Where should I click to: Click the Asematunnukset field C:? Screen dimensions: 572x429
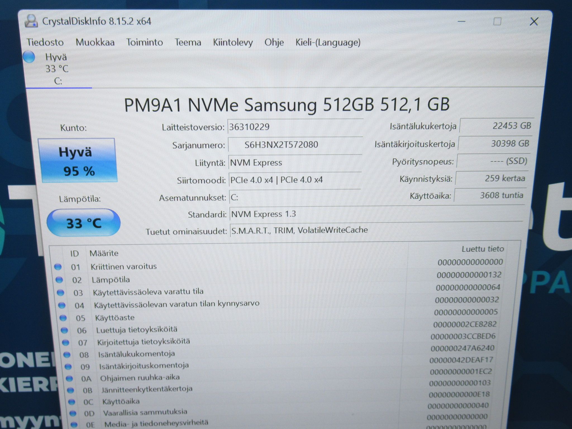click(x=295, y=197)
